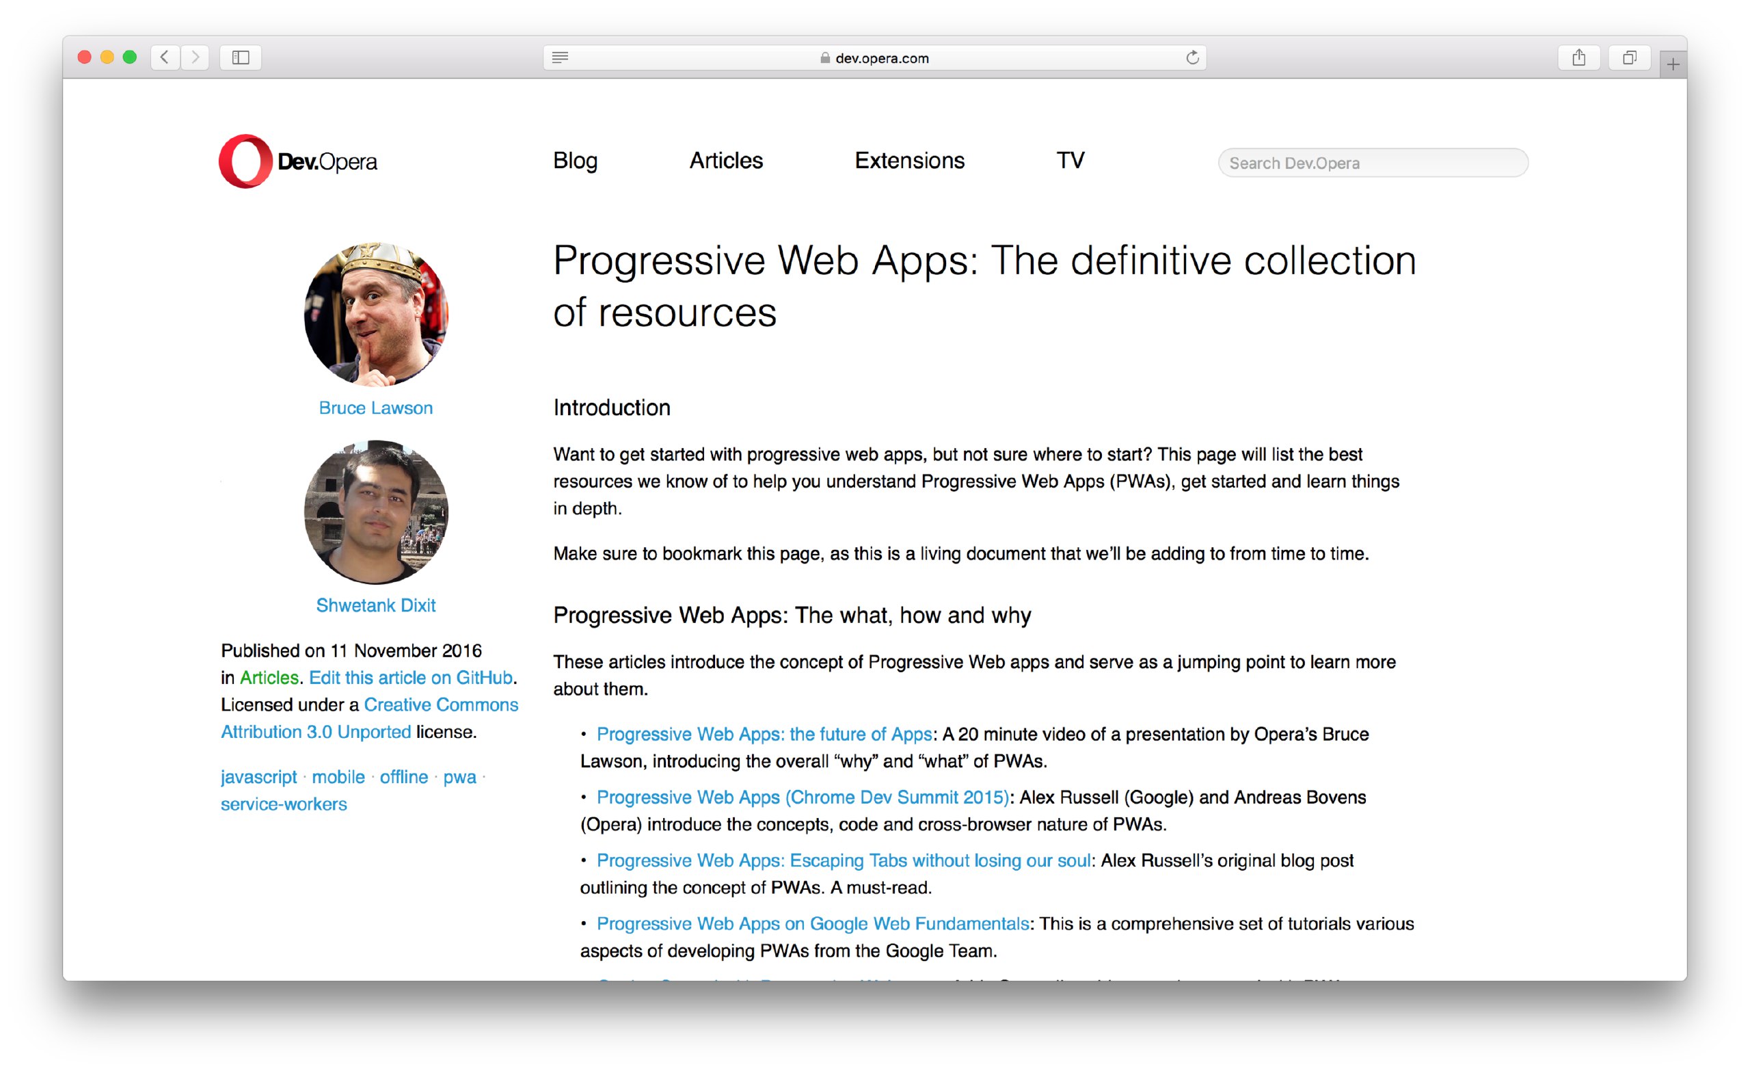The width and height of the screenshot is (1750, 1071).
Task: Click the article title heading
Action: click(985, 287)
